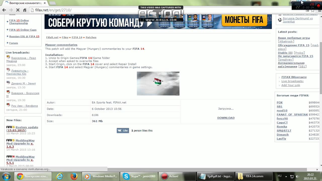Open Firefox from the taskbar
Viewport: 322px width, 181px height.
(74, 176)
